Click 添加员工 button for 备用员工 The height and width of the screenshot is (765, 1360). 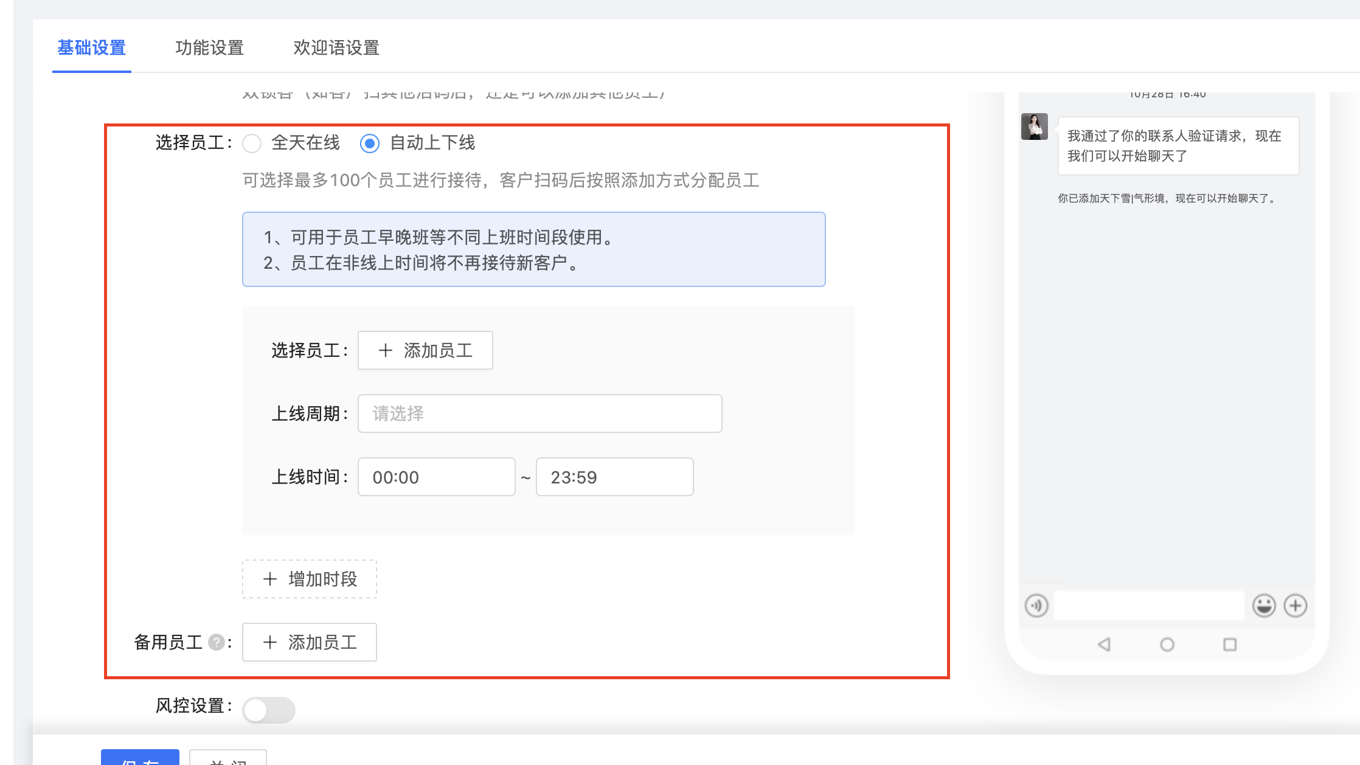(310, 642)
